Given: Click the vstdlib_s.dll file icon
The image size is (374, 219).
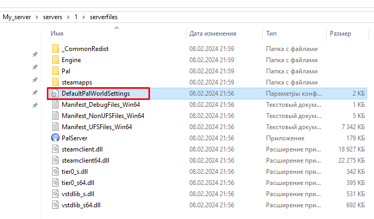Looking at the screenshot, I should tap(55, 194).
